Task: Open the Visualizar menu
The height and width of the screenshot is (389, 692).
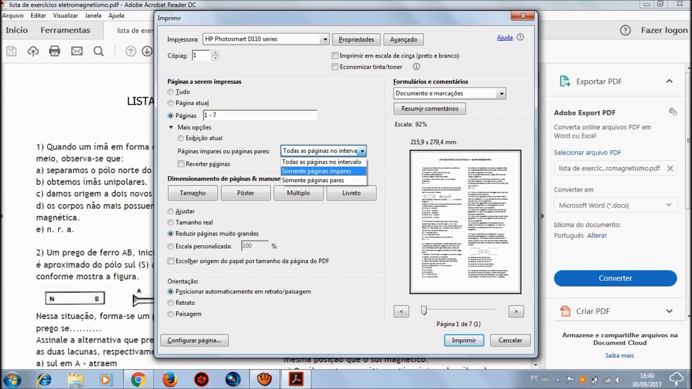Action: point(65,16)
